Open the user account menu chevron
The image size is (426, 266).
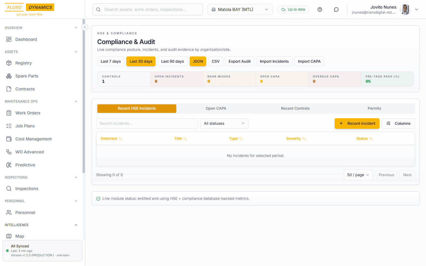417,9
